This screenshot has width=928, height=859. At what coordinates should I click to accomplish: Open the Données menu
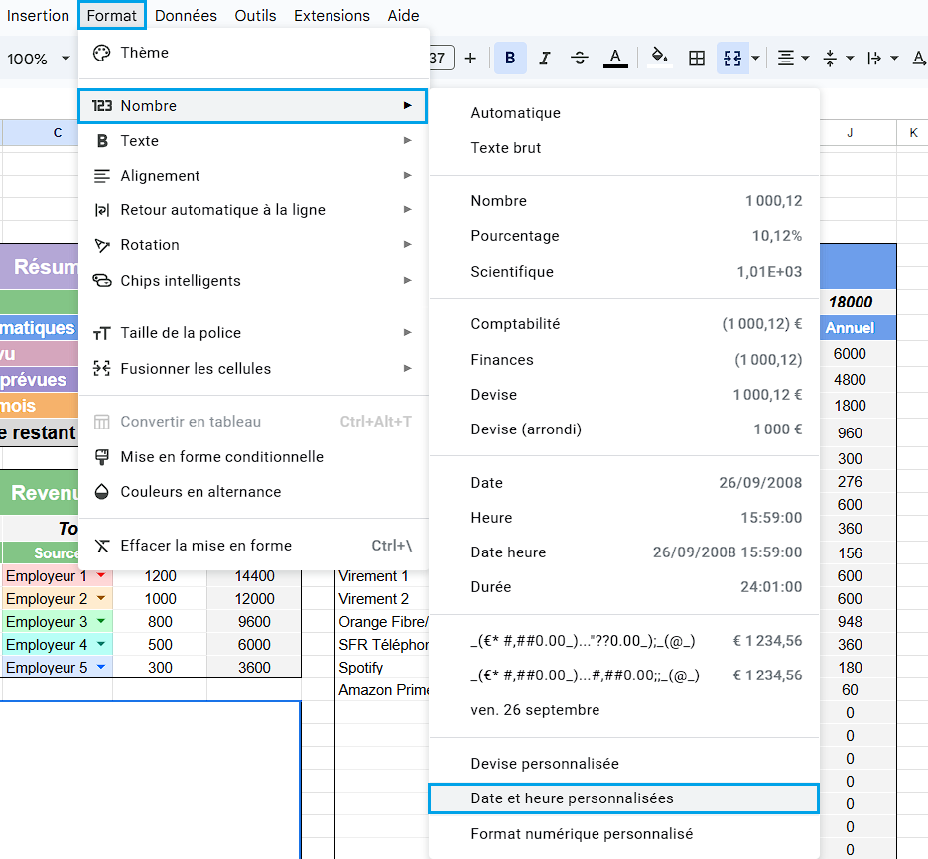coord(186,16)
